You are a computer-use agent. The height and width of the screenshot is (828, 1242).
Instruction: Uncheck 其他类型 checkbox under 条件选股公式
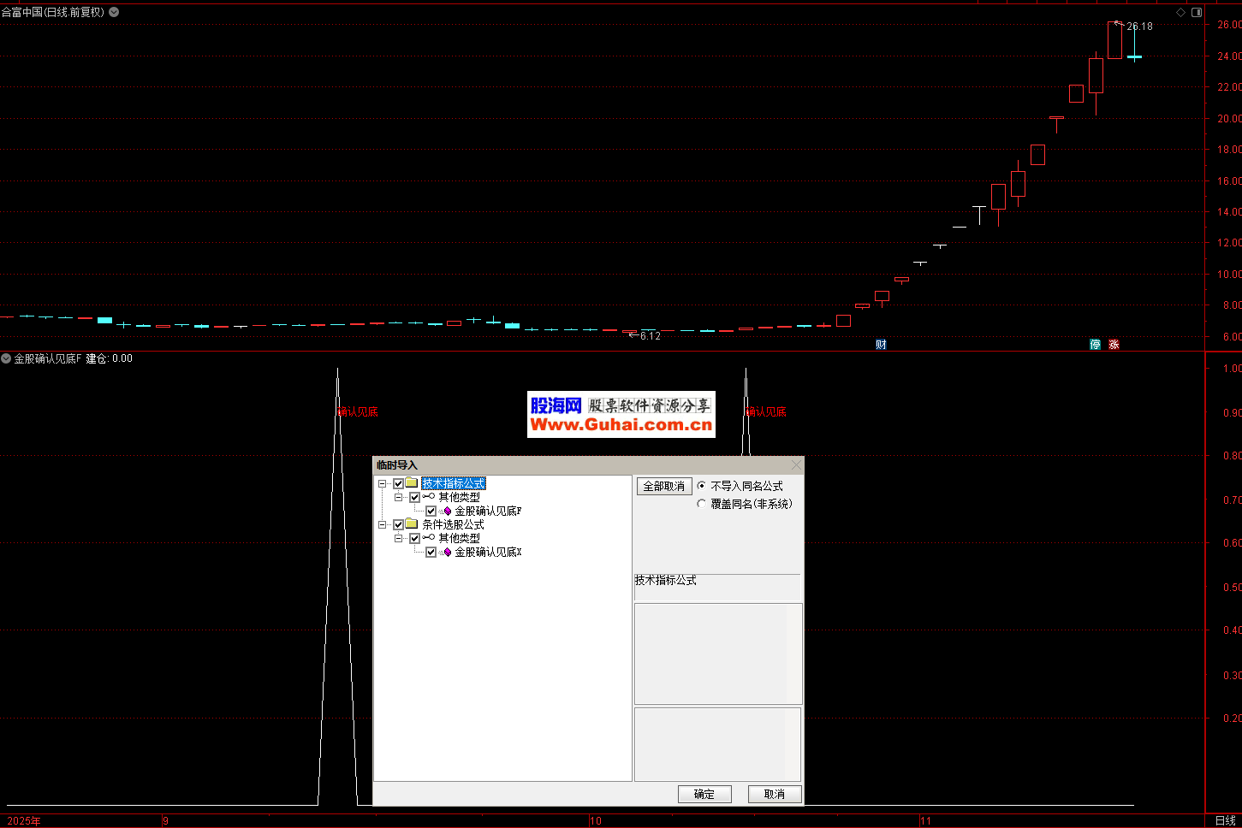tap(414, 538)
